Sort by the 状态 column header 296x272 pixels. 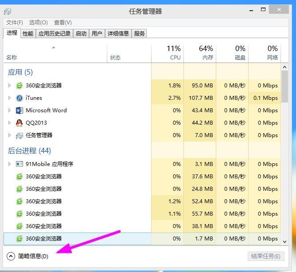click(x=129, y=54)
